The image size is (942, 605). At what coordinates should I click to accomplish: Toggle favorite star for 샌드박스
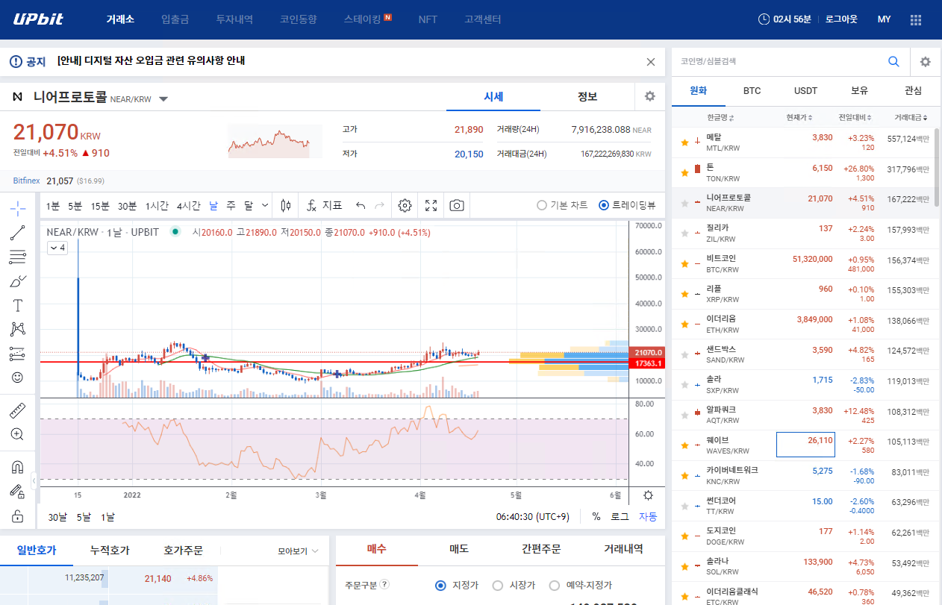pos(684,354)
